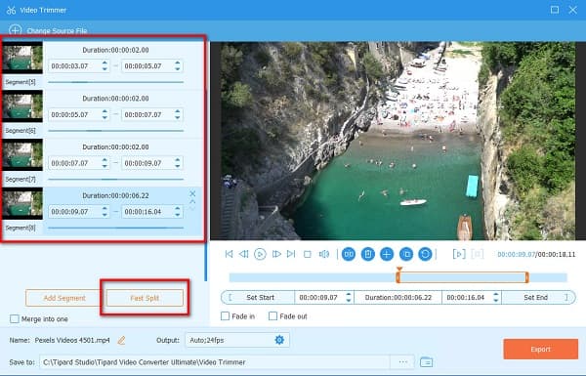Click the 00:00:18.11 total time readout
Screen dimensions: 586x376
pyautogui.click(x=557, y=254)
